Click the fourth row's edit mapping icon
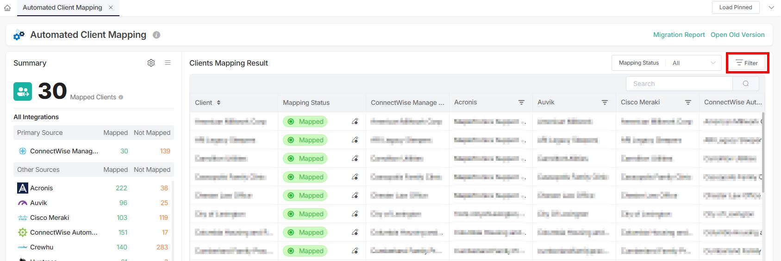 point(355,177)
